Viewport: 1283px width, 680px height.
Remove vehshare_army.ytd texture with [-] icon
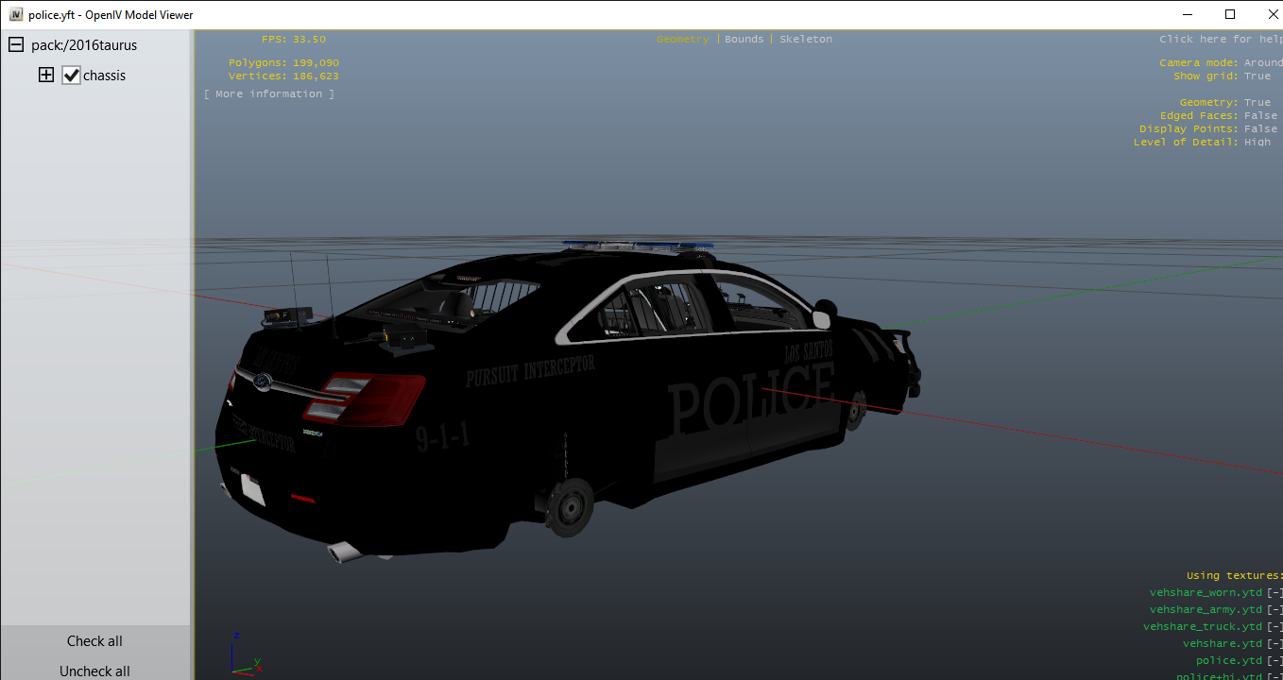[1274, 610]
